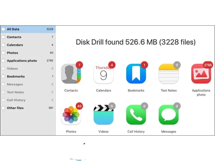Screen dimensions: 215x161
Task: Click the "Bookmarks" caption under icon
Action: click(136, 90)
